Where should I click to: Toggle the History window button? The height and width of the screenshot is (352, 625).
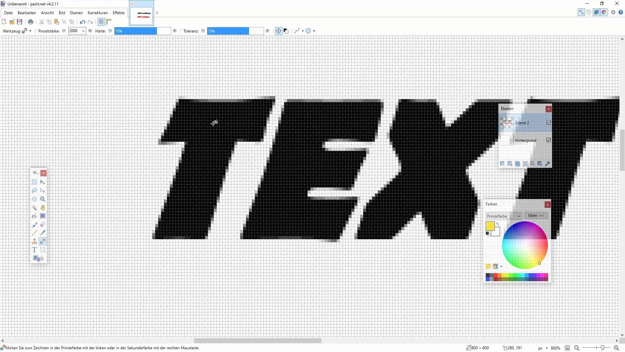(x=589, y=12)
